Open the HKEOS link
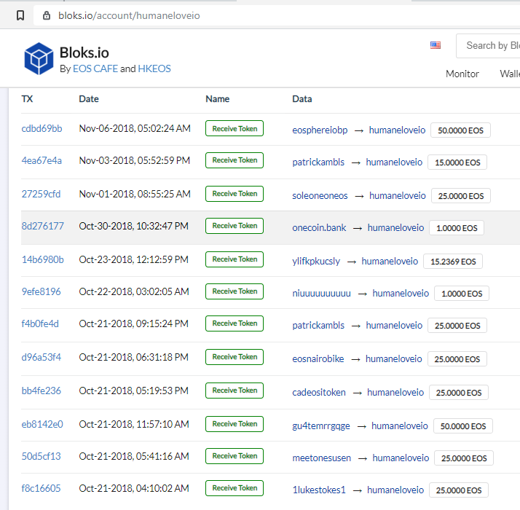The width and height of the screenshot is (520, 510). click(154, 68)
